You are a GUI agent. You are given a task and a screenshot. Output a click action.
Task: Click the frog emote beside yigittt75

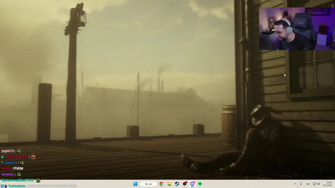[19, 151]
